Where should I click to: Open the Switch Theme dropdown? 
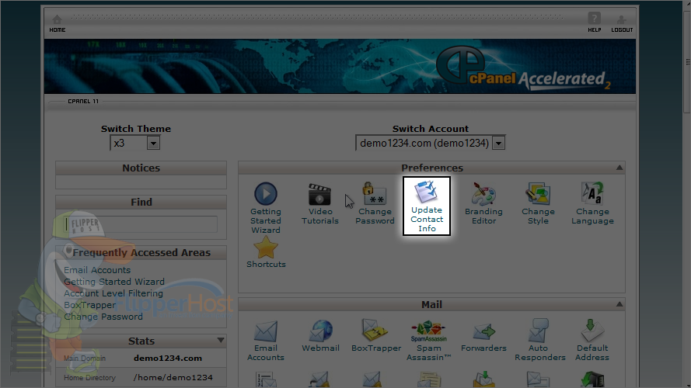134,143
